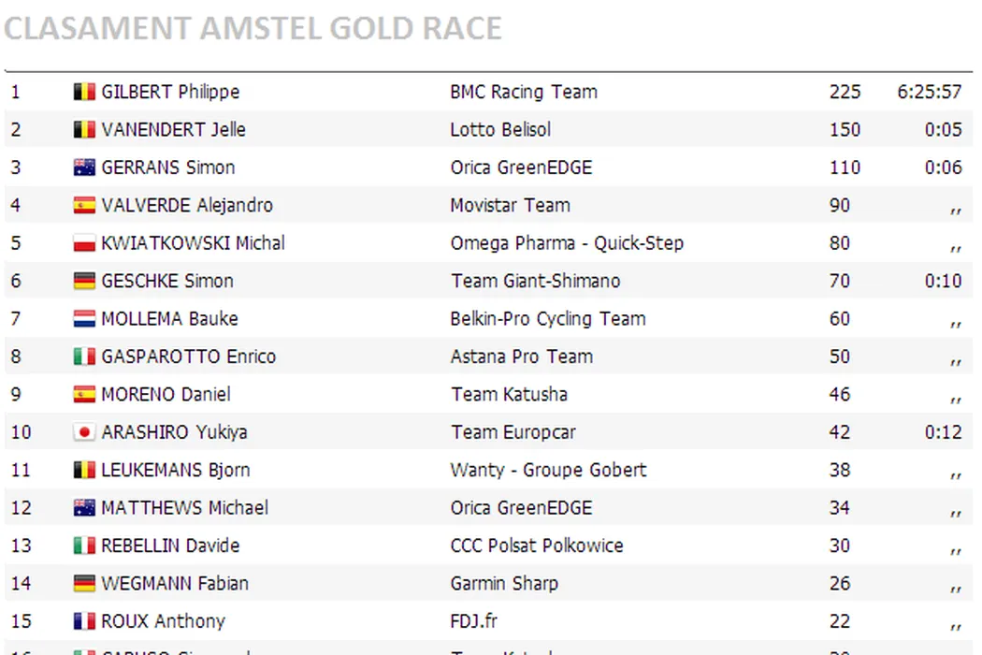Click the German flag beside GESCHKE Simon
Screen dimensions: 982x655
pos(84,281)
